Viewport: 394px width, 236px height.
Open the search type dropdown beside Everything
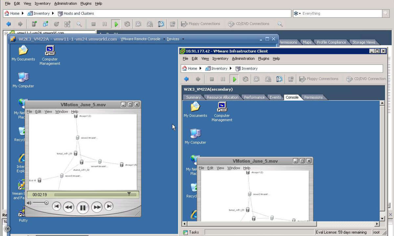[x=297, y=13]
